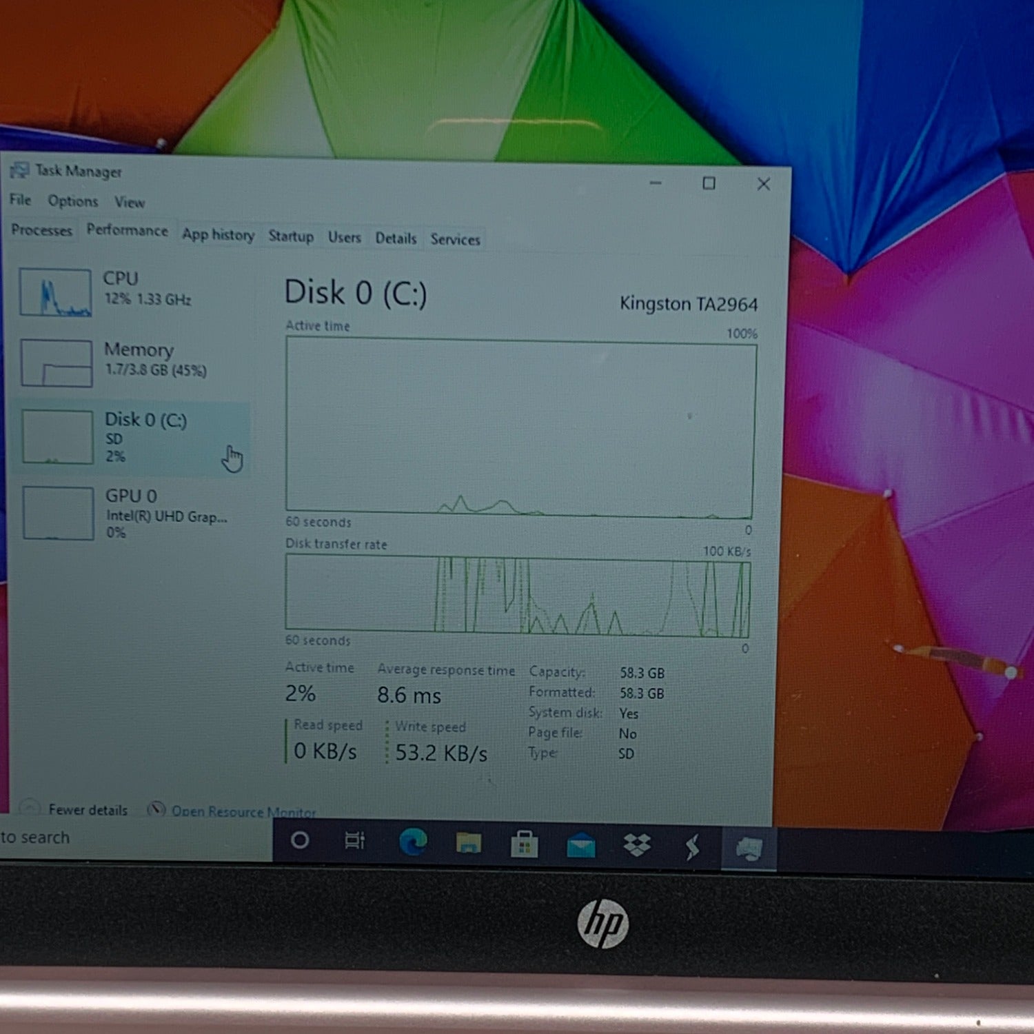Open the Options menu
This screenshot has height=1034, width=1034.
click(72, 201)
